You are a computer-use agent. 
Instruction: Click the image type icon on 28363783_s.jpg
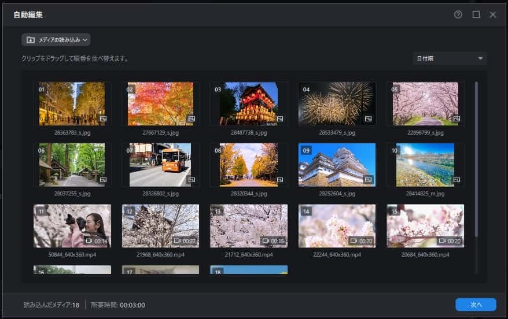[103, 118]
